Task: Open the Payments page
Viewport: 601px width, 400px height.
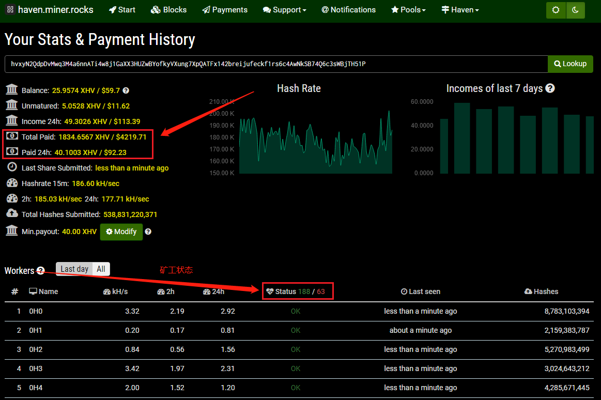Action: click(225, 10)
